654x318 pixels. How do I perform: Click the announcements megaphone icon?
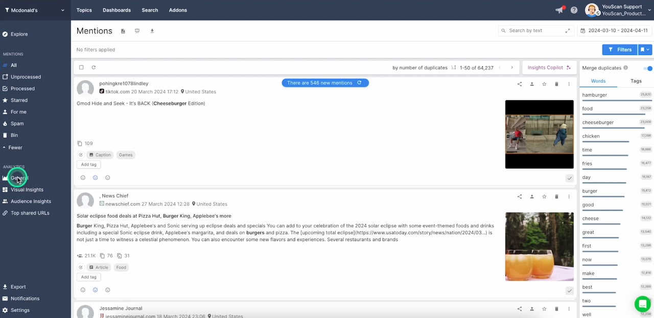559,10
